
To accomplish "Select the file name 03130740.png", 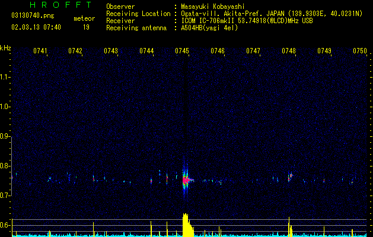I will coord(33,15).
